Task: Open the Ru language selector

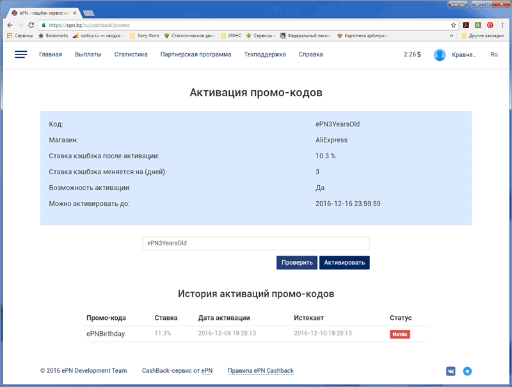Action: tap(493, 55)
